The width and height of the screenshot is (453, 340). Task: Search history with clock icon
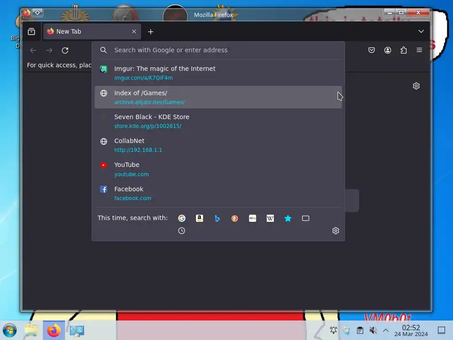pyautogui.click(x=182, y=231)
